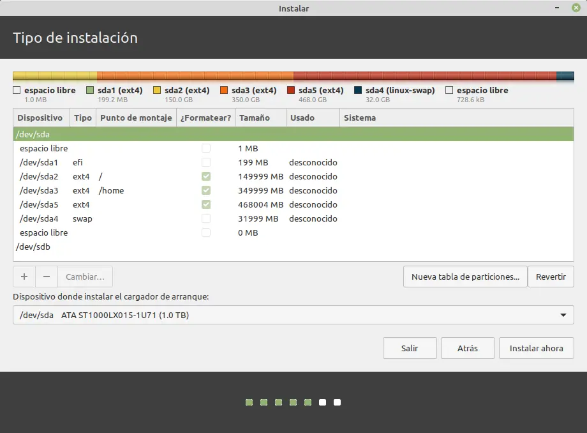Click the plus icon to add partition
Image resolution: width=587 pixels, height=433 pixels.
point(24,277)
